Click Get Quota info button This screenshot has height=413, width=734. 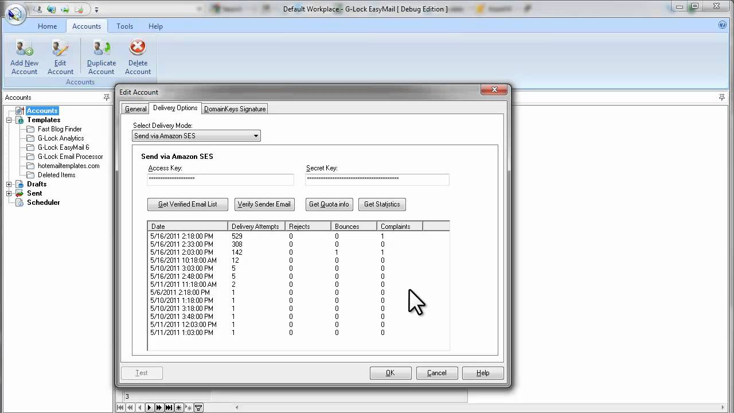[x=329, y=204]
